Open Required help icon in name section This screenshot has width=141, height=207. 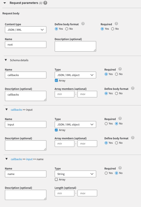(x=120, y=168)
